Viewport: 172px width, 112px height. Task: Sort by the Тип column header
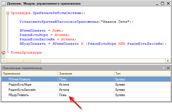143,74
